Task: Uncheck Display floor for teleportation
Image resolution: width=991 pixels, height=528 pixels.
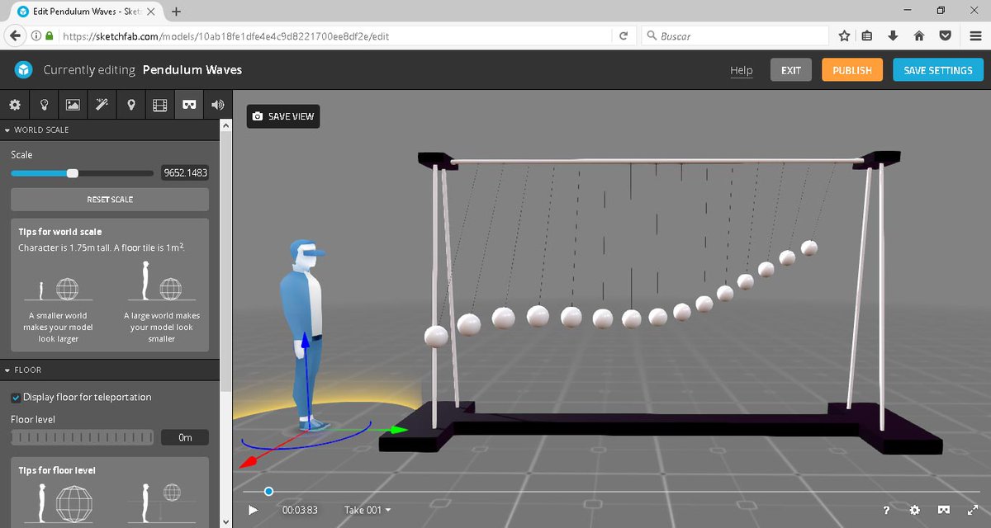Action: (x=16, y=397)
